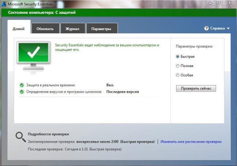Click the Подробности проверки heading
Viewport: 237px width, 166px height.
click(48, 134)
